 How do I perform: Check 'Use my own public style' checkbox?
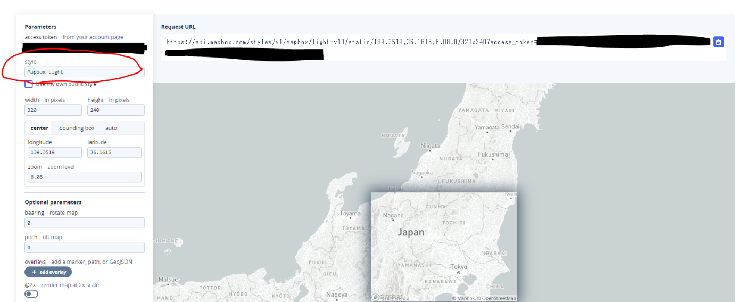click(29, 84)
